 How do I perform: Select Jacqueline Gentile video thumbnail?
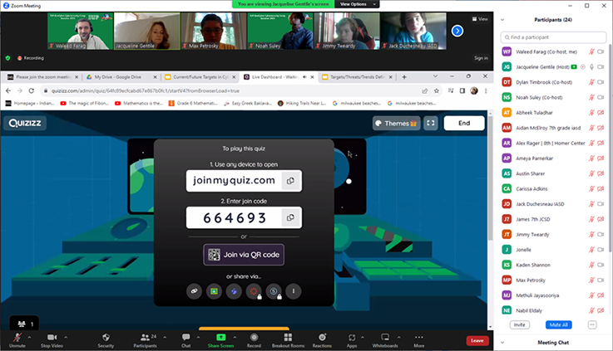point(147,31)
